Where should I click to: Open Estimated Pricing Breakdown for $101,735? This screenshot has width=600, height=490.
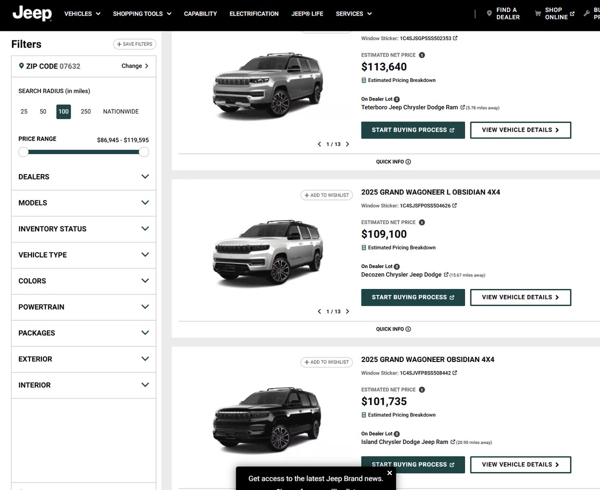pyautogui.click(x=398, y=415)
